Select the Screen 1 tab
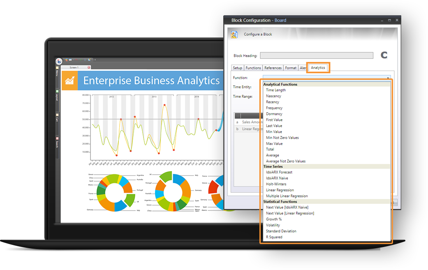Image resolution: width=428 pixels, height=270 pixels. [x=74, y=67]
